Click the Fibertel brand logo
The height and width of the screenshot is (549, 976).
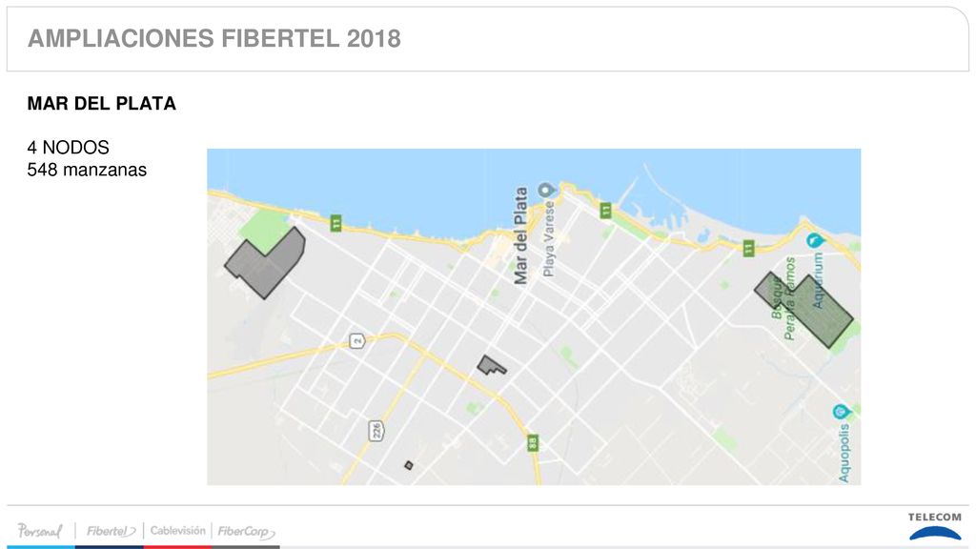[x=111, y=531]
